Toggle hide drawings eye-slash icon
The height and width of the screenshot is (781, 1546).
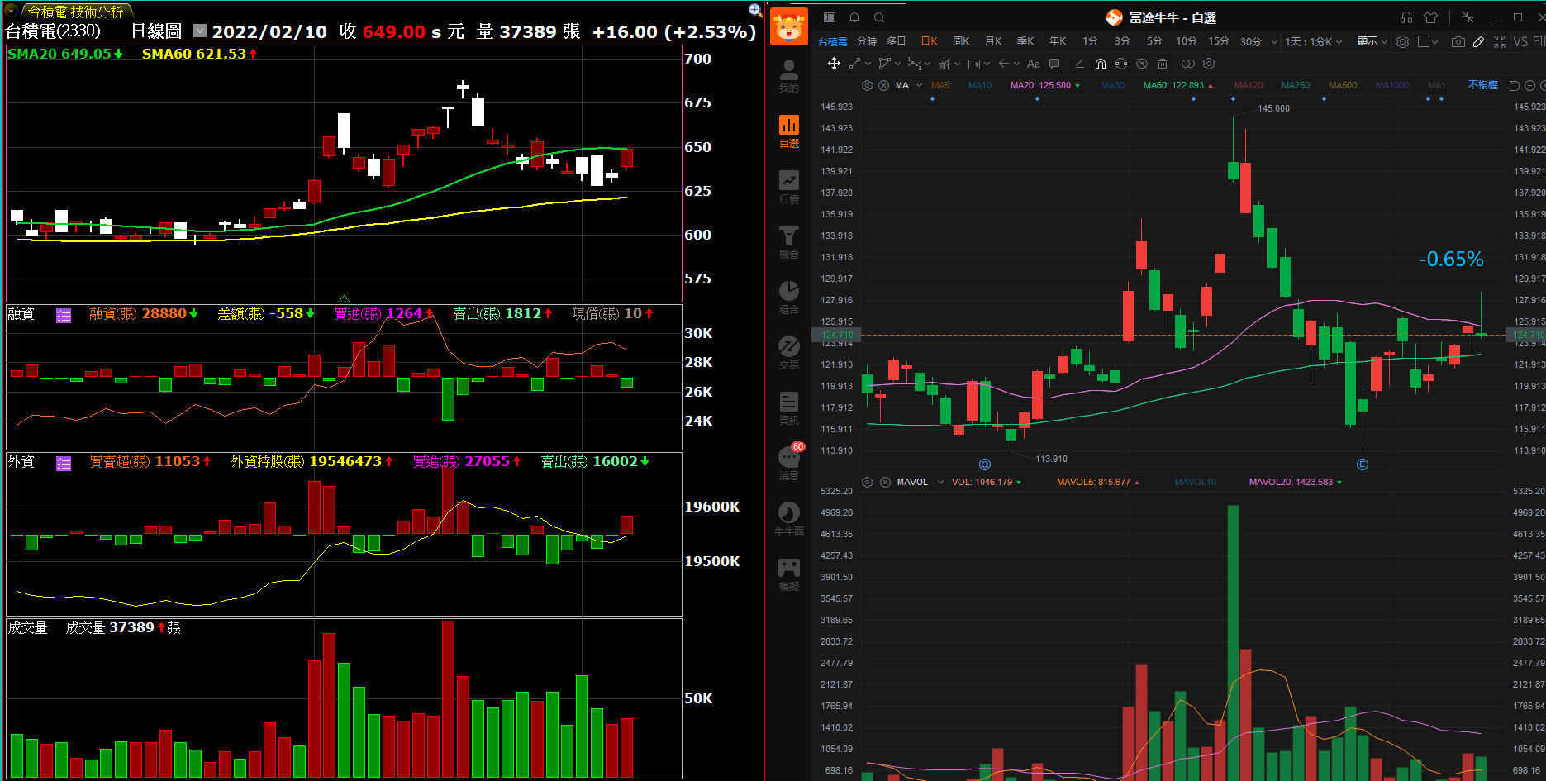click(1142, 64)
